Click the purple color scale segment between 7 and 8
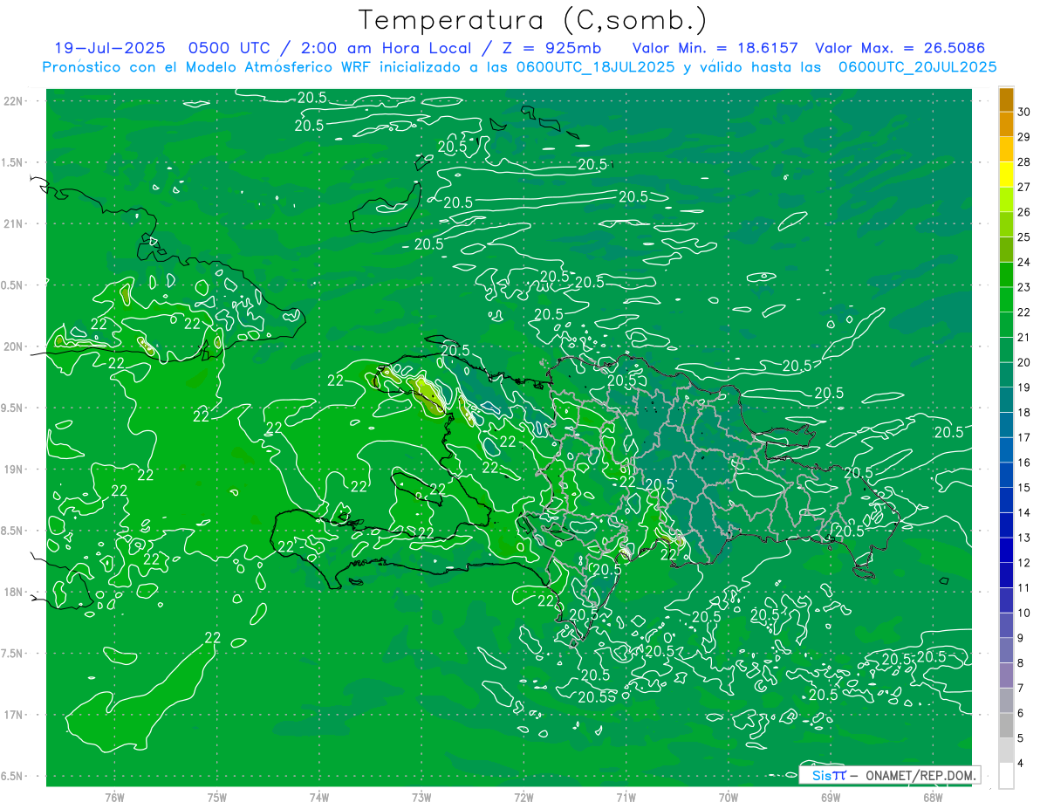1047x809 pixels. 1006,675
